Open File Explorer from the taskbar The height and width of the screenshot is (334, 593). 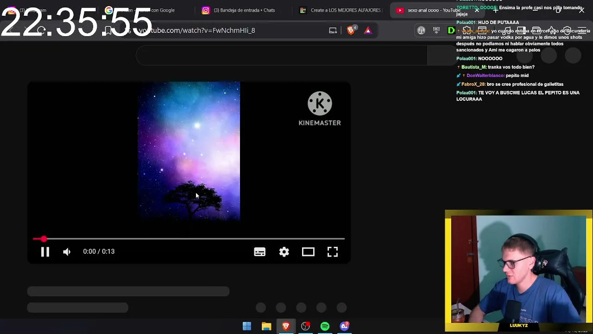(x=266, y=327)
